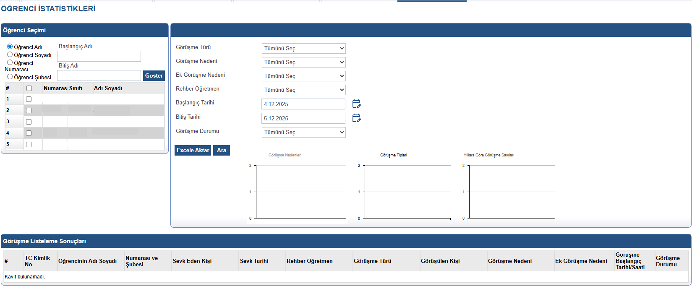Expand the Görüşme Türü dropdown

pyautogui.click(x=303, y=48)
